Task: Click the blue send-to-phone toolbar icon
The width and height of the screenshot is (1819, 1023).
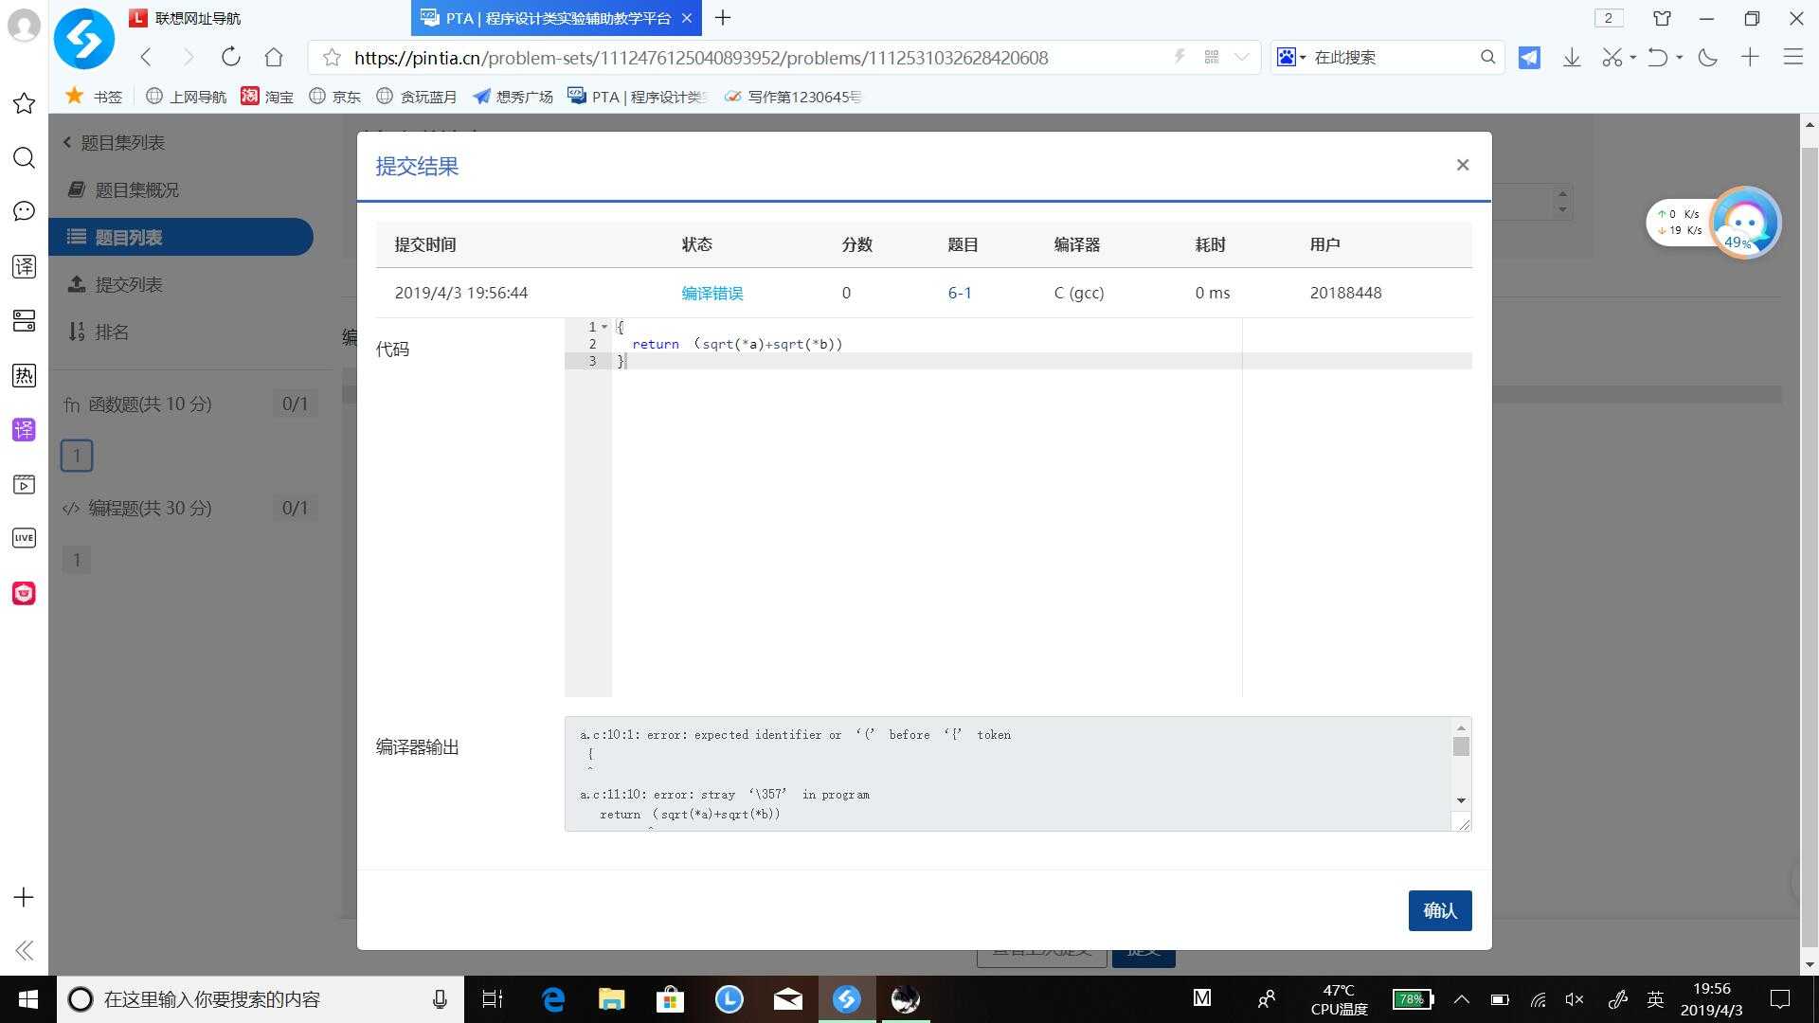Action: click(x=1529, y=58)
